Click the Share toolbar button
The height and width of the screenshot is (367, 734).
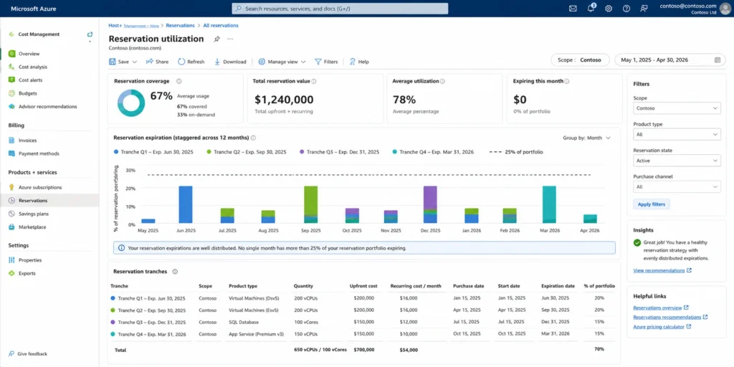(157, 62)
